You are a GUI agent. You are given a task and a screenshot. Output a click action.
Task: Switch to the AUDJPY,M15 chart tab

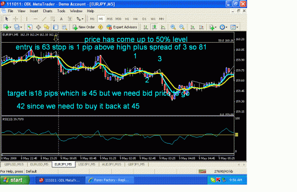pyautogui.click(x=112, y=165)
